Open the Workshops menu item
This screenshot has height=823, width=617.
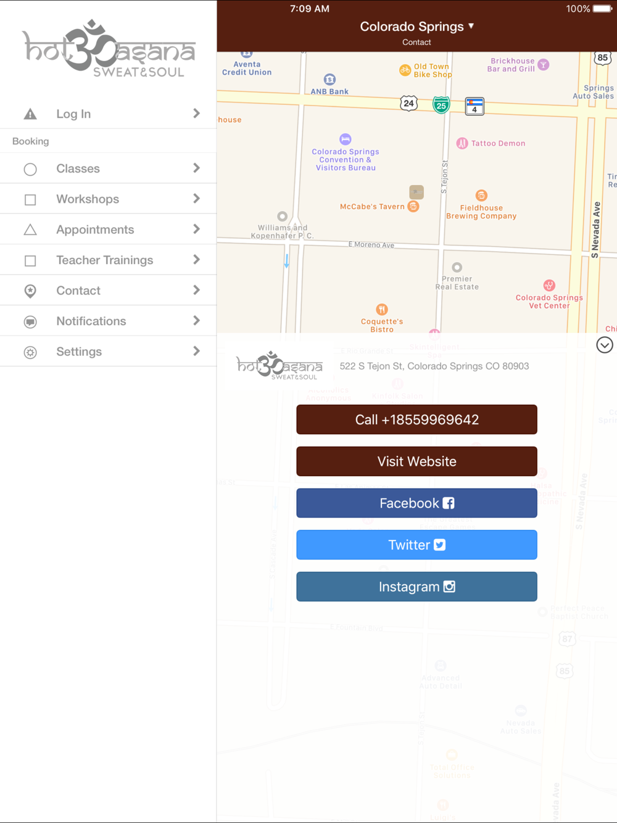tap(108, 199)
